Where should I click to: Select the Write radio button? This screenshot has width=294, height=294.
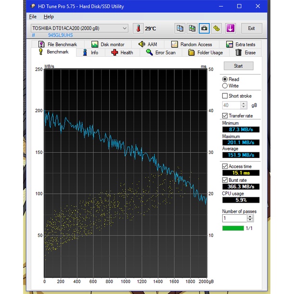[225, 86]
